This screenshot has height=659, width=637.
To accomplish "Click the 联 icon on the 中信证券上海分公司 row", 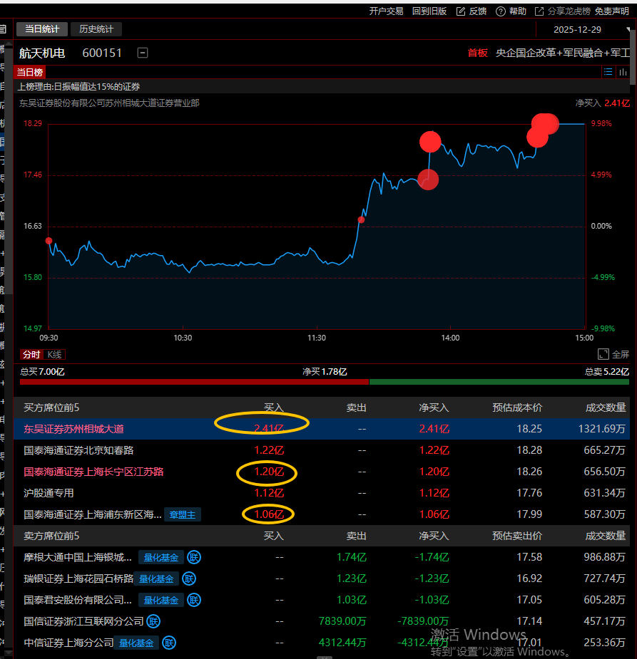I will [169, 643].
